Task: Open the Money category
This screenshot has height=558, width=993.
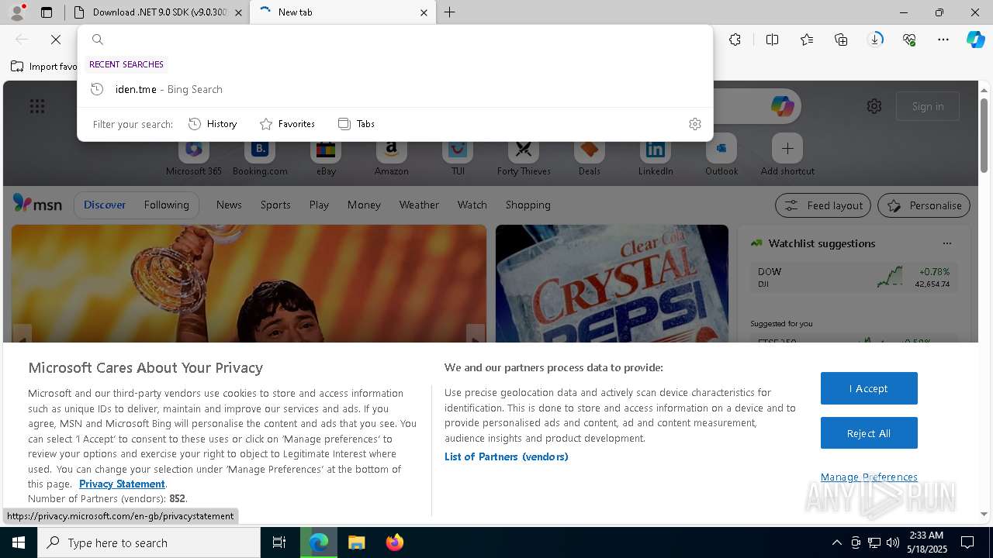Action: click(364, 205)
